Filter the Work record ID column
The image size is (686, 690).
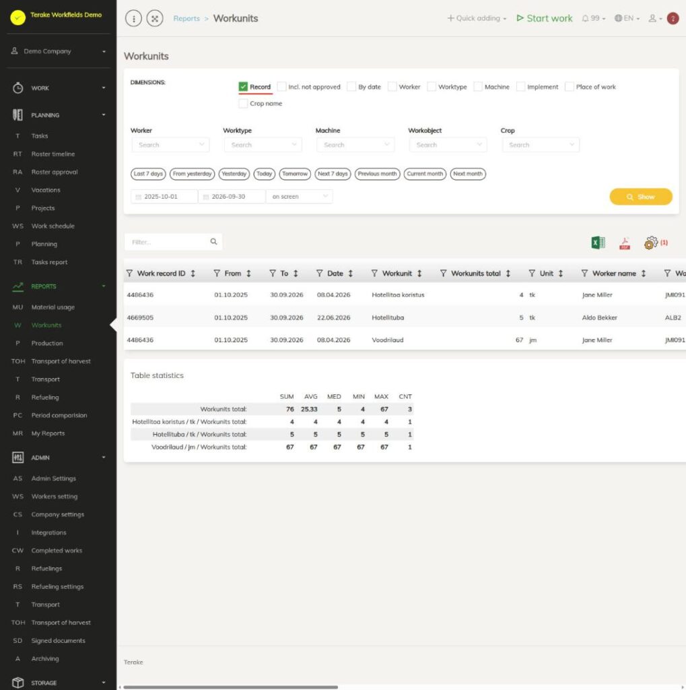129,274
